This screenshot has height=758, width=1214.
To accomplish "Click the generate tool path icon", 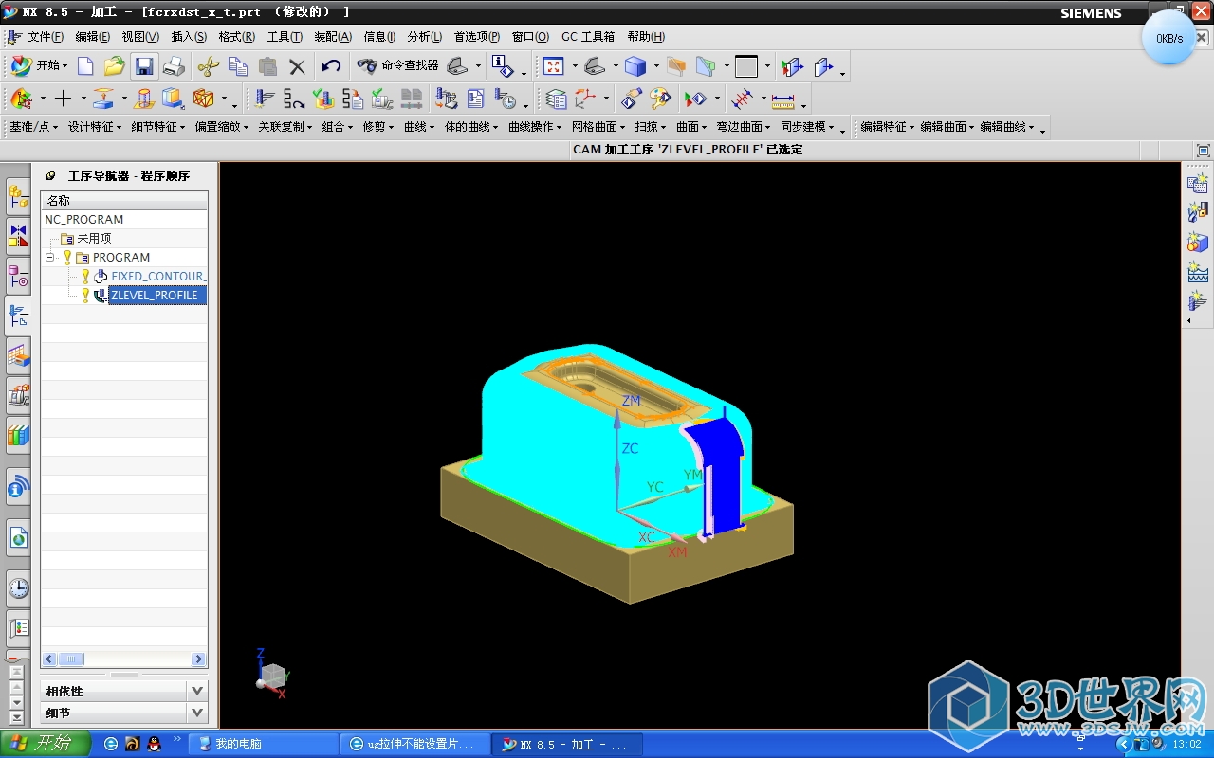I will pos(265,99).
